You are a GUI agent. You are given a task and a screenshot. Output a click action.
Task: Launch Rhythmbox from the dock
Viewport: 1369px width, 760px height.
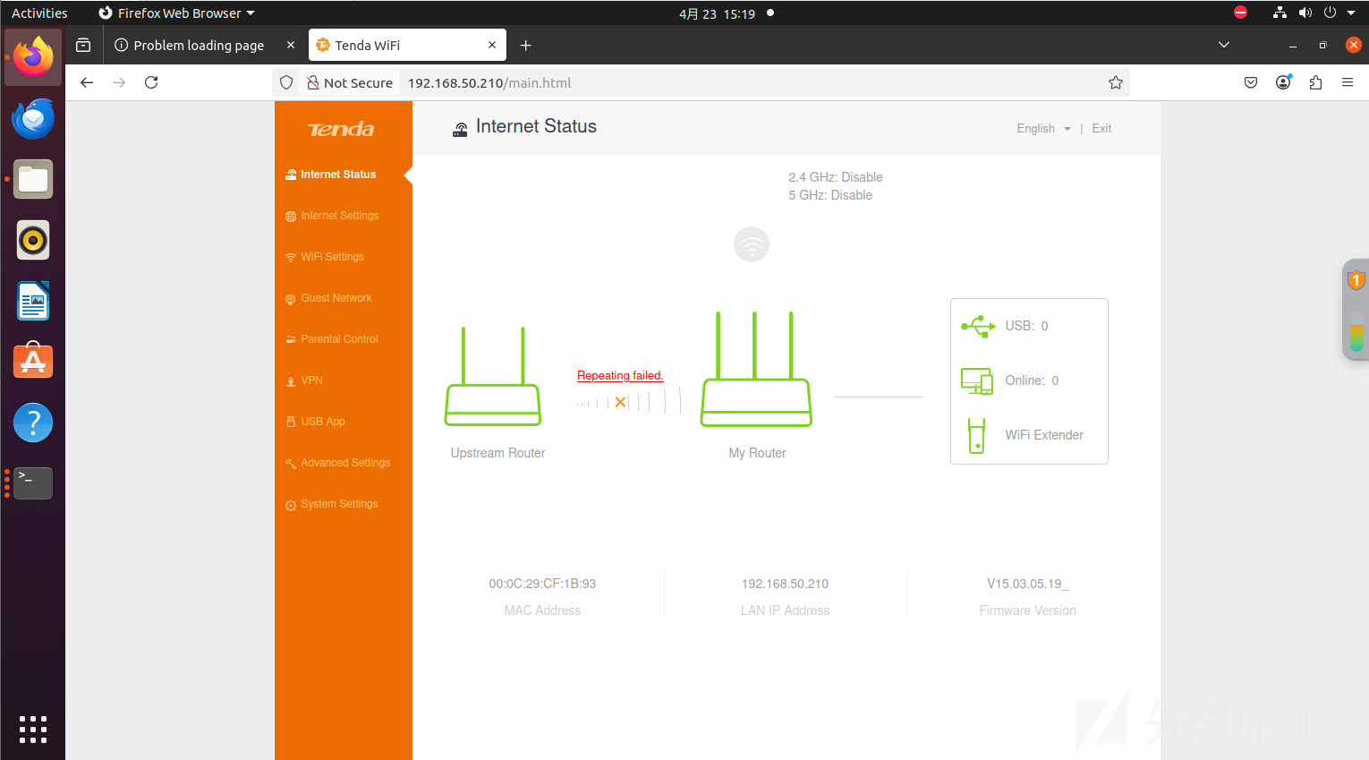tap(33, 240)
